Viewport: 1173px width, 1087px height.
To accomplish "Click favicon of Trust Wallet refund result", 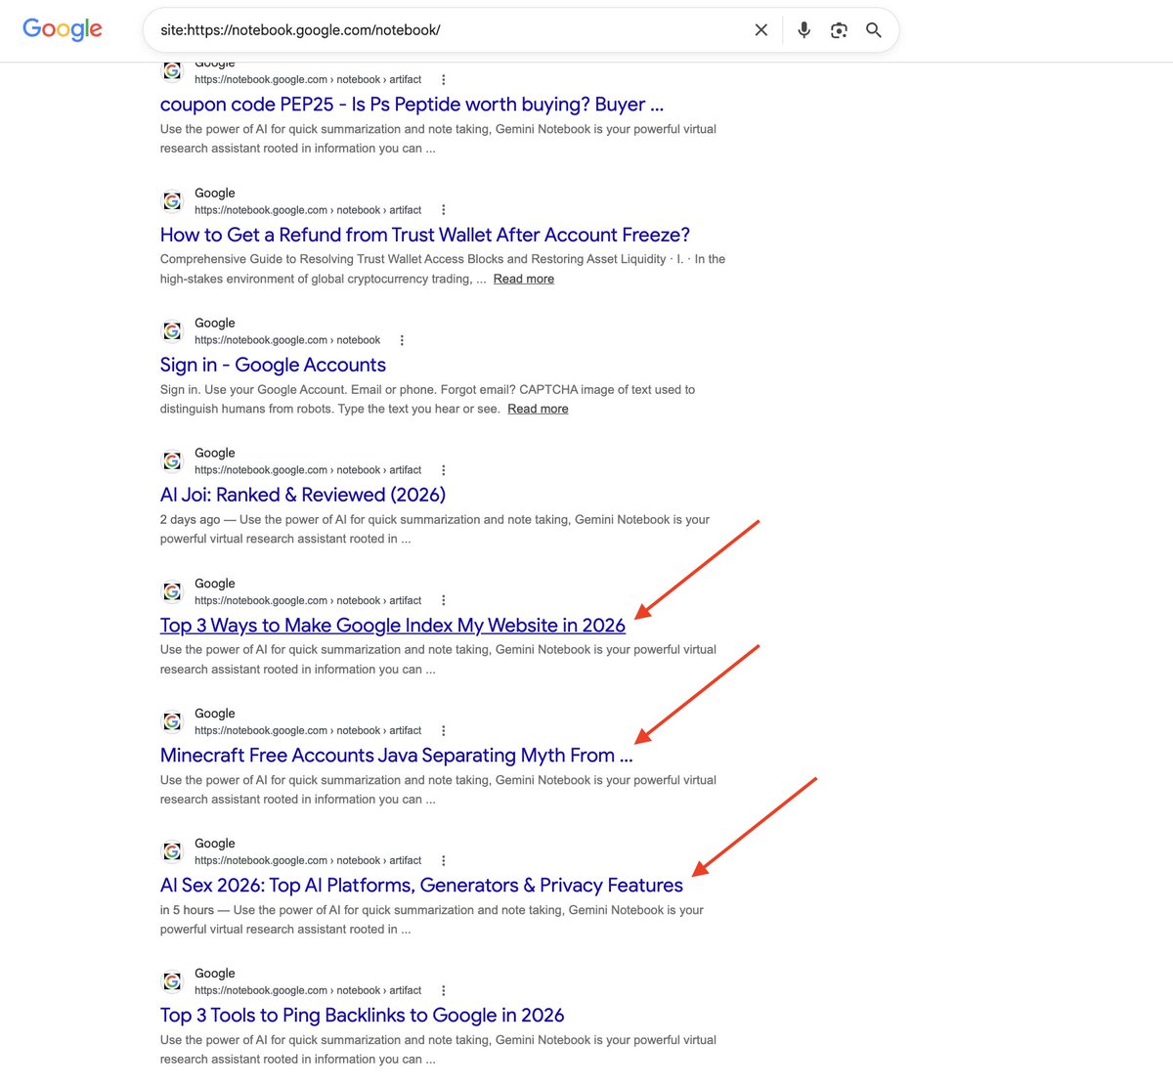I will click(172, 201).
